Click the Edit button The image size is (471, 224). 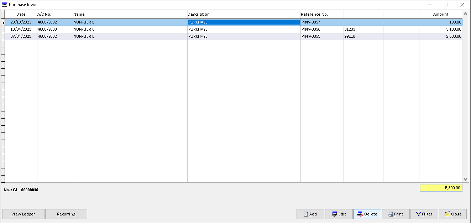pos(339,214)
